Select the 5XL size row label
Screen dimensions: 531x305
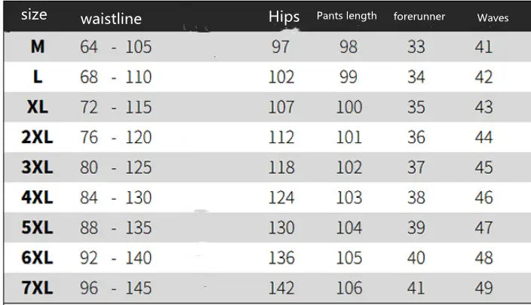click(x=36, y=227)
